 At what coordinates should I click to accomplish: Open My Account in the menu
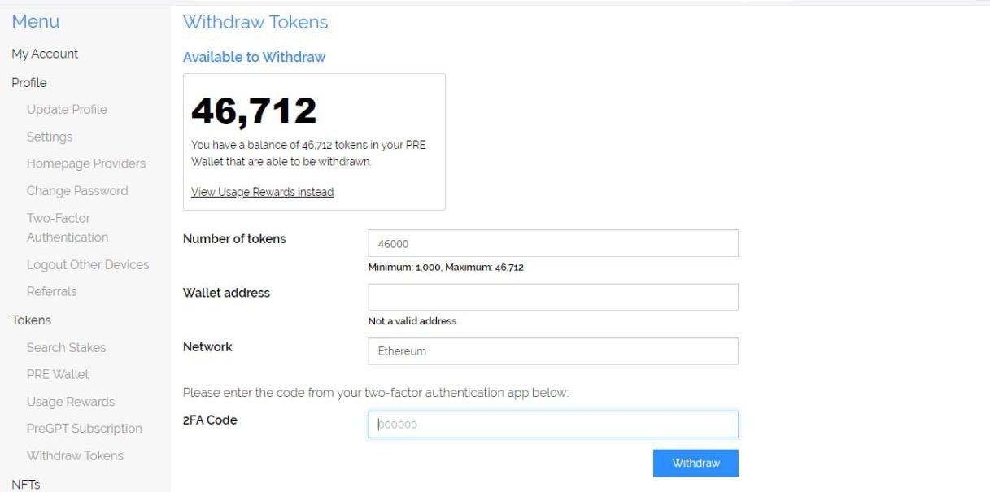point(45,54)
